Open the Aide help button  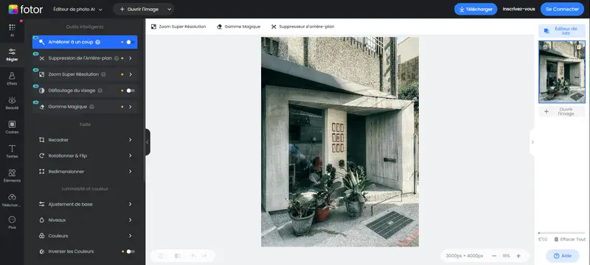tap(562, 256)
